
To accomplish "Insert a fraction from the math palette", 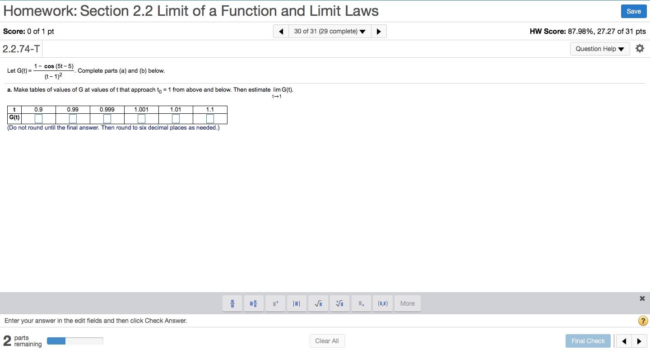I will click(x=232, y=303).
